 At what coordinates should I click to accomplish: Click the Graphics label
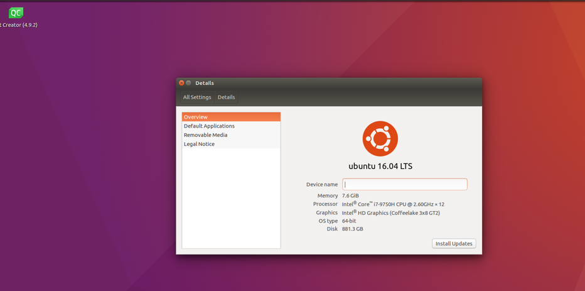pos(327,212)
